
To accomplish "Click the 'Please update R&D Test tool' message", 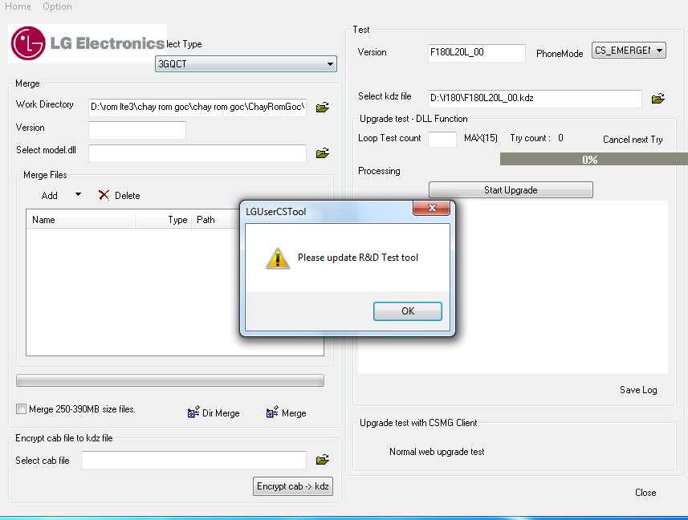I will pos(358,258).
